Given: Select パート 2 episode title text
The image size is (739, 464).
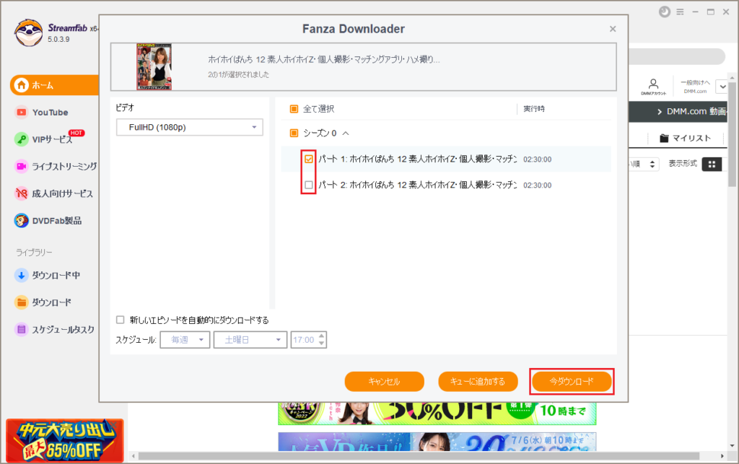Looking at the screenshot, I should click(x=418, y=185).
